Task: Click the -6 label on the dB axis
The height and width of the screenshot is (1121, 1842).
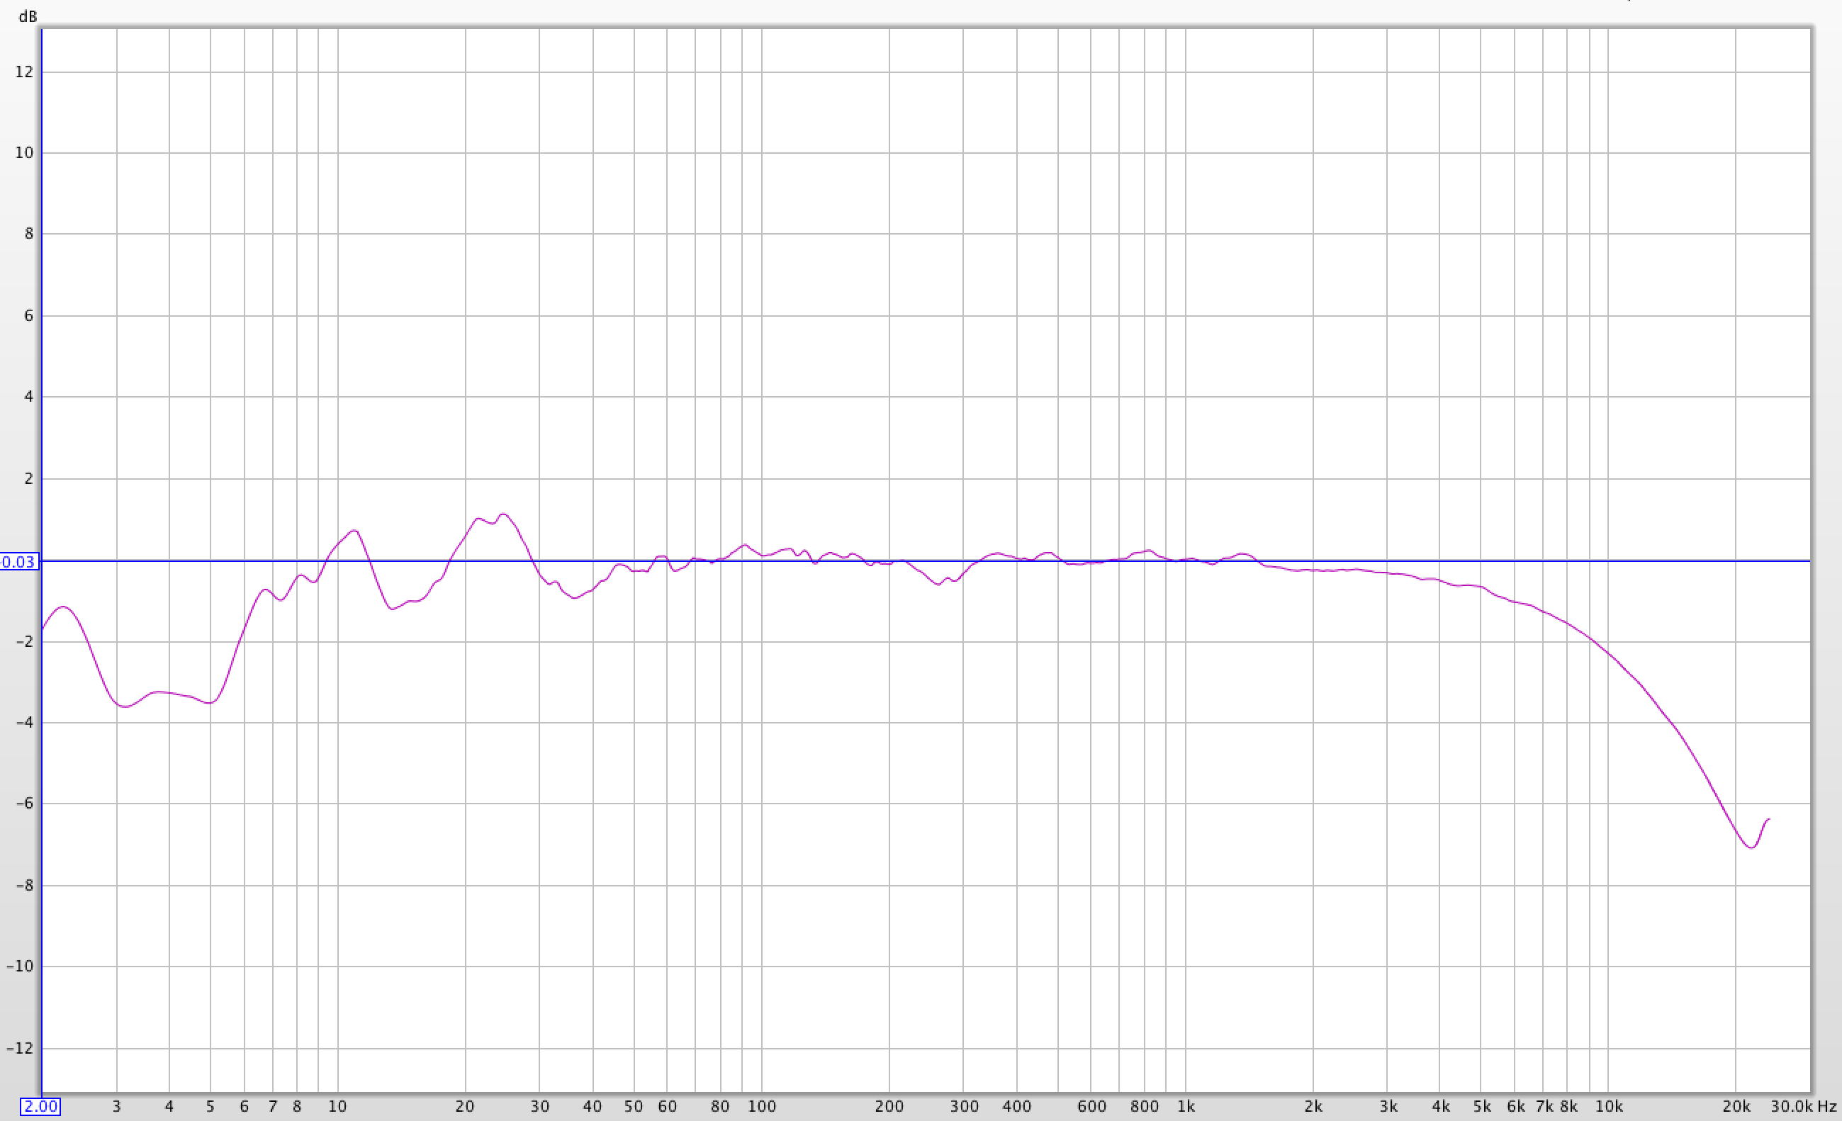Action: 25,804
